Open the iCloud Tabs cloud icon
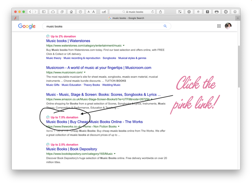 pyautogui.click(x=53, y=12)
